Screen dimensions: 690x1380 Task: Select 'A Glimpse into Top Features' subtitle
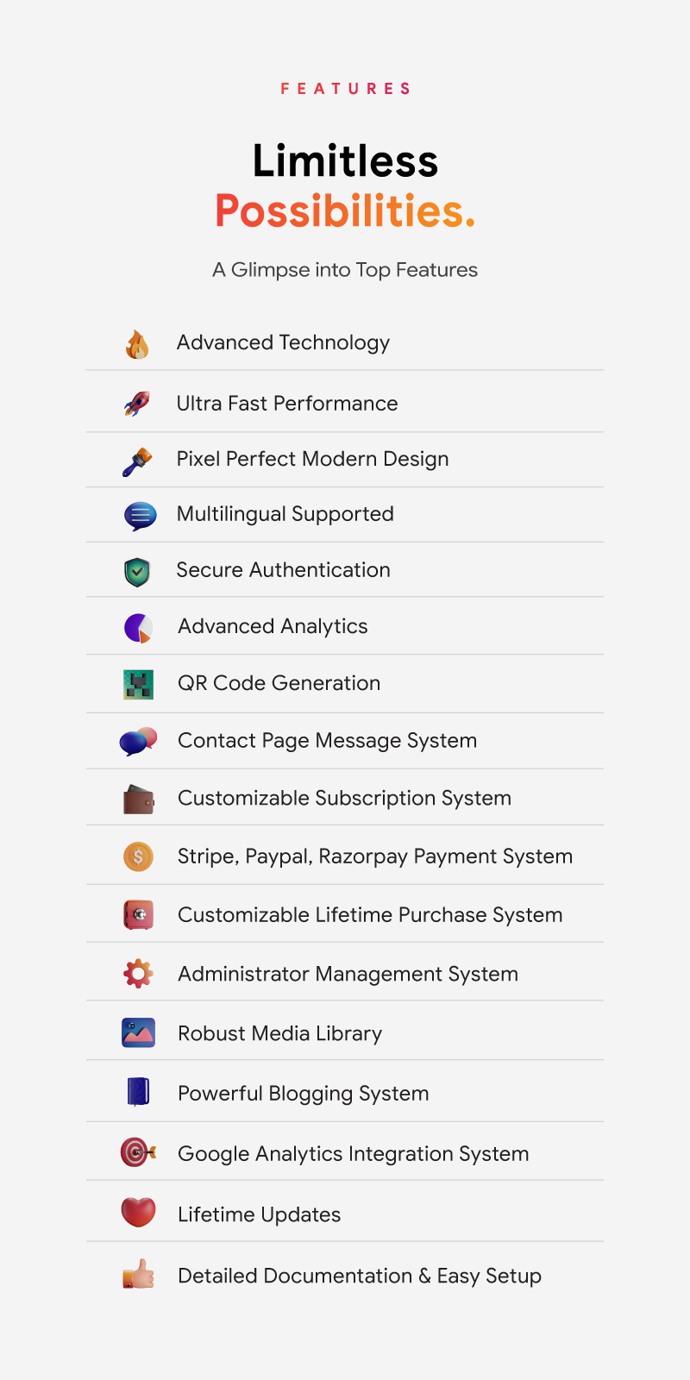tap(345, 270)
